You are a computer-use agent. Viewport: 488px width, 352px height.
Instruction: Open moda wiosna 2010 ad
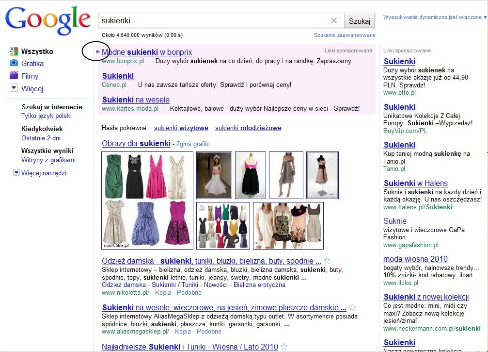415,259
